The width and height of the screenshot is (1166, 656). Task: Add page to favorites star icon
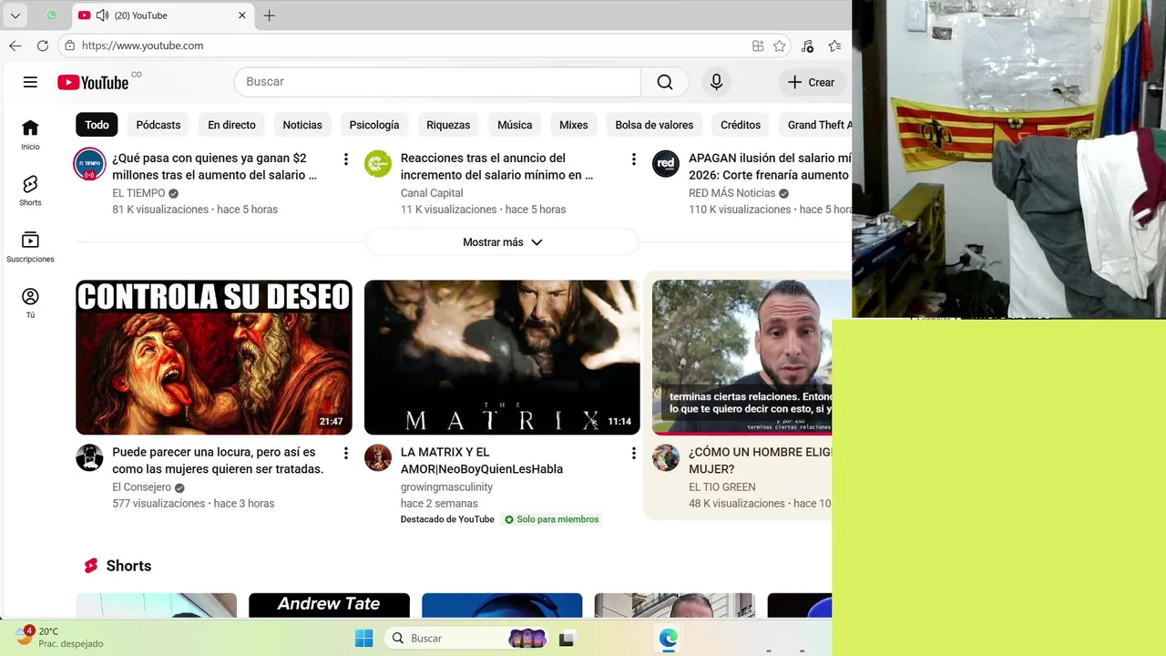click(780, 46)
